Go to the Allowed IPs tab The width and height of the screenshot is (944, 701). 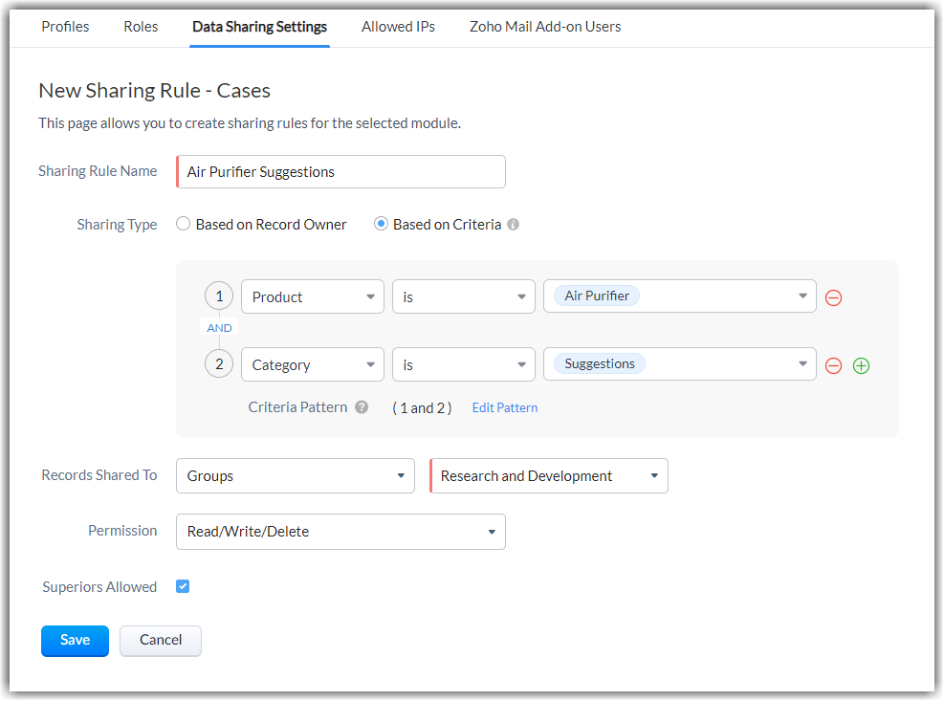pyautogui.click(x=398, y=27)
